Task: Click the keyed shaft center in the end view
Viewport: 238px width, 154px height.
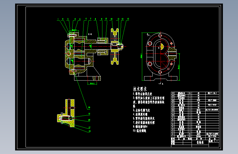Action: (x=161, y=46)
